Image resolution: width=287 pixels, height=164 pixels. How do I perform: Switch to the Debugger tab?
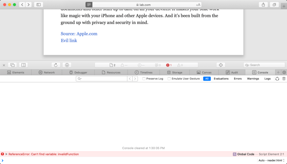pyautogui.click(x=78, y=72)
